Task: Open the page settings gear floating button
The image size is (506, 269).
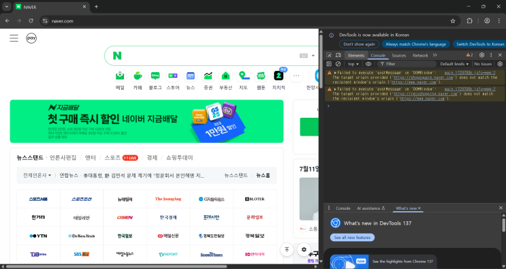Action: point(304,249)
